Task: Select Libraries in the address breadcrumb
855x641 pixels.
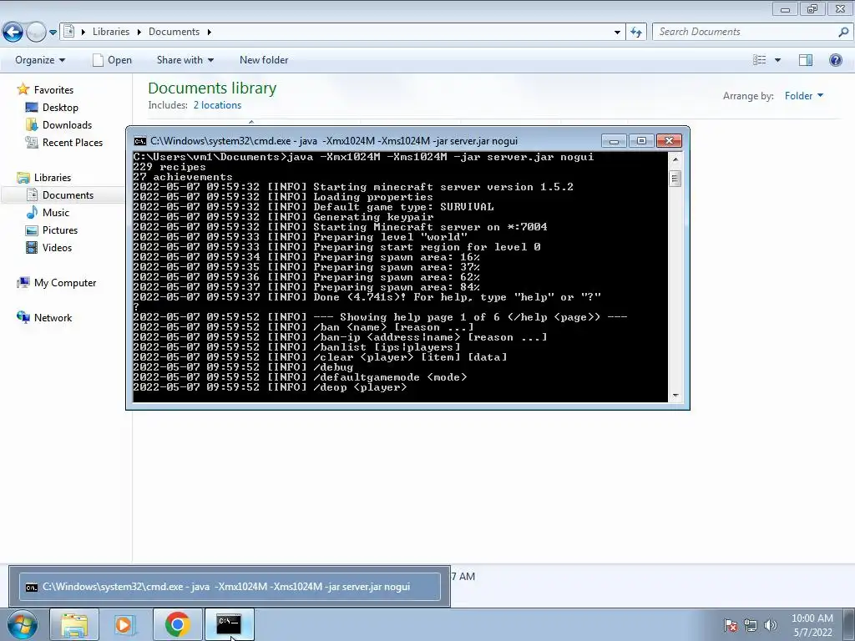Action: [111, 32]
